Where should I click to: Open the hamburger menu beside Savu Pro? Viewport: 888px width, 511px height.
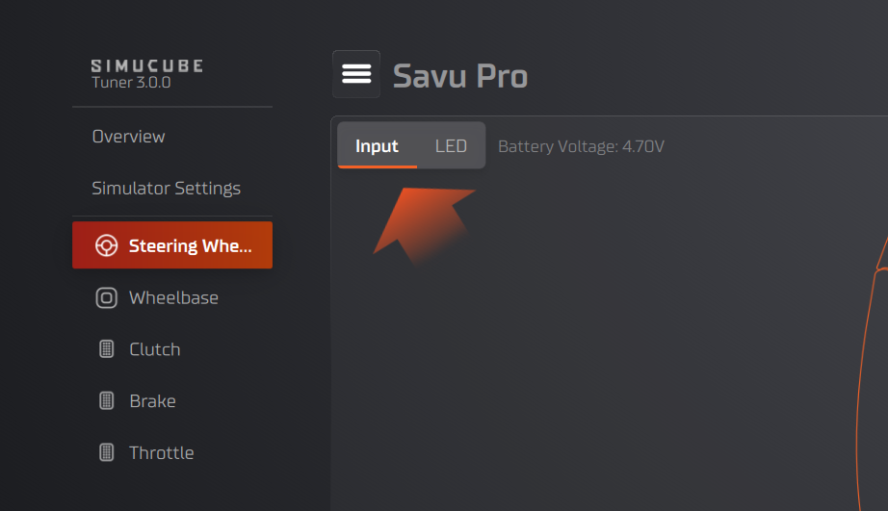tap(356, 74)
